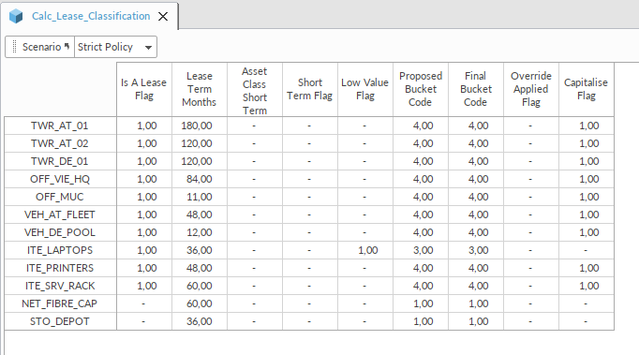Click Proposed Bucket Code cell for NET_FIBRE_CAP
This screenshot has width=639, height=355.
coord(421,303)
